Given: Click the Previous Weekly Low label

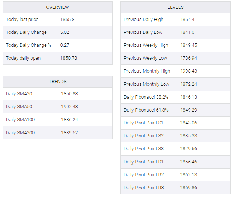Looking at the screenshot, I should [145, 58].
